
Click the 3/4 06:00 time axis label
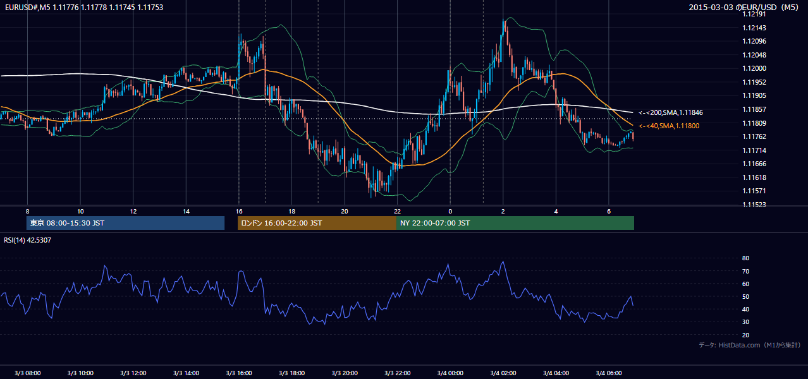[609, 373]
